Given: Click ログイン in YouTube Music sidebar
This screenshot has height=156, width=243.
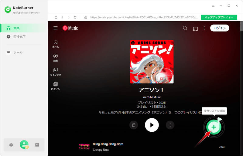Looking at the screenshot, I should click(56, 86).
